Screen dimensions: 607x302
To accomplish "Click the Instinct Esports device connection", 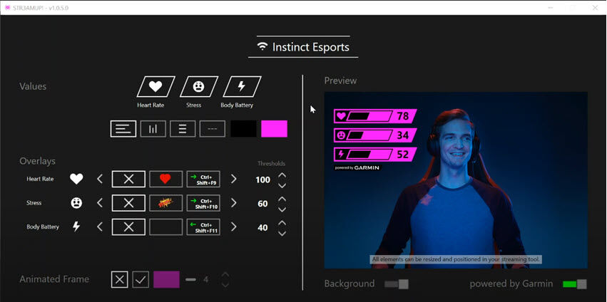I will 303,47.
